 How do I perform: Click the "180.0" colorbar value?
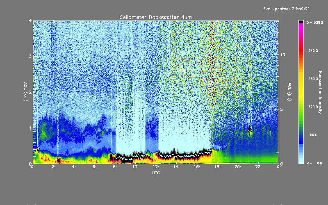[x=313, y=79]
